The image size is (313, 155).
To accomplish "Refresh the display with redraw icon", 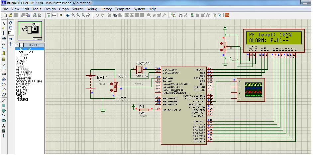I will click(x=49, y=15).
